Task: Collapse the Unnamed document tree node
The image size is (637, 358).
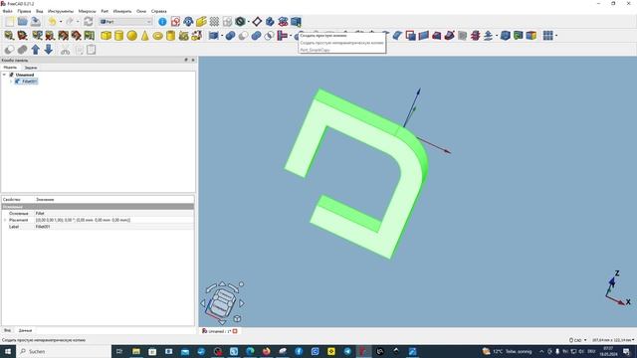Action: 4,75
